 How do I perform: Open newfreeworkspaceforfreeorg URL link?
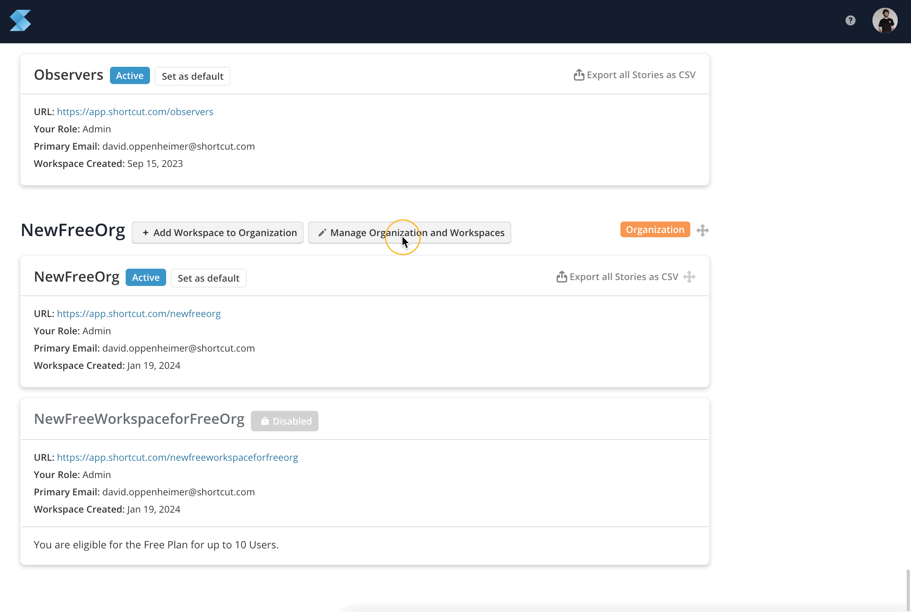(x=177, y=458)
